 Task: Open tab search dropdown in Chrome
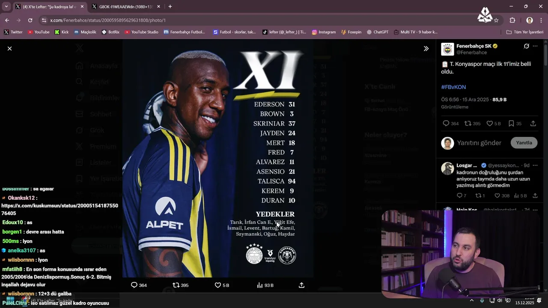6,6
